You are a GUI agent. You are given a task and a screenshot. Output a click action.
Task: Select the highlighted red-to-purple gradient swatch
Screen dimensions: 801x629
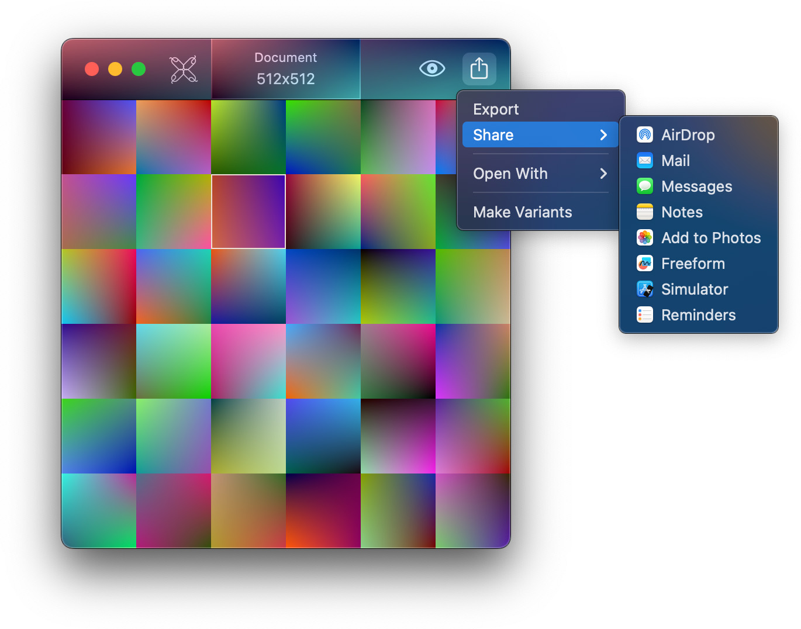[x=248, y=212]
